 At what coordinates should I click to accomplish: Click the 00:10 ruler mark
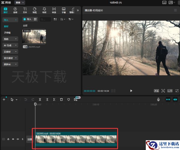click(96, 104)
